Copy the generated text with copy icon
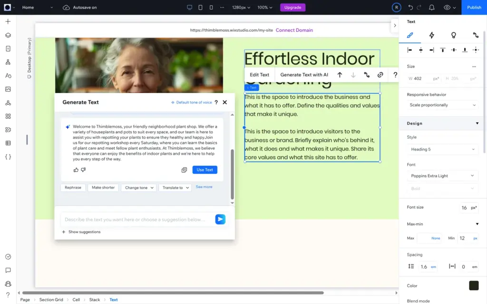The height and width of the screenshot is (304, 487). (184, 170)
